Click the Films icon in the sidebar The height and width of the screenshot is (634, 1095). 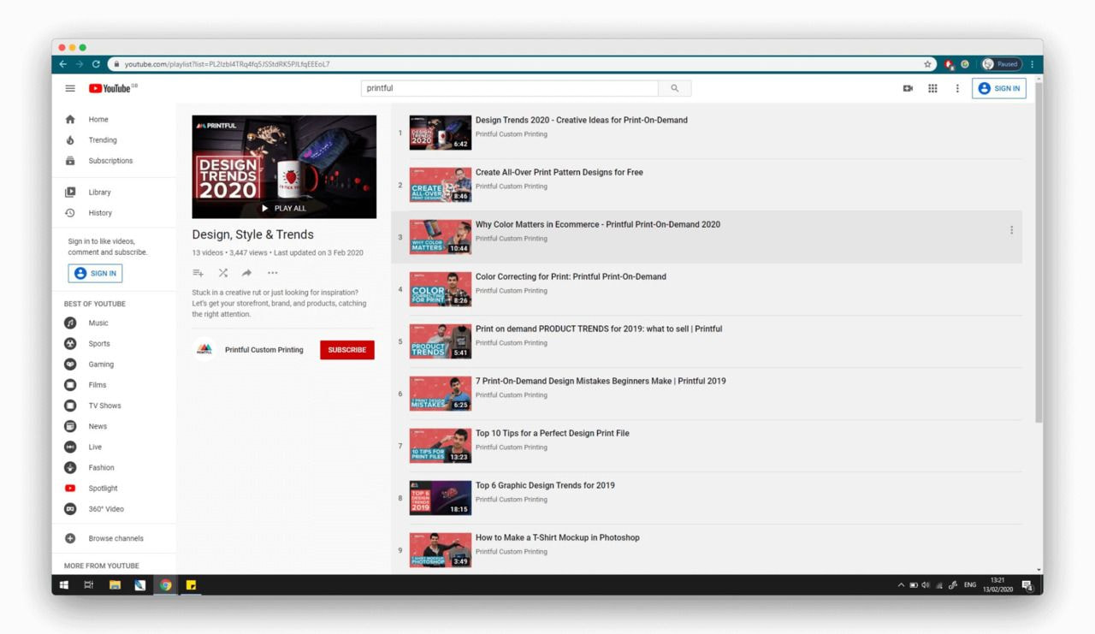70,385
